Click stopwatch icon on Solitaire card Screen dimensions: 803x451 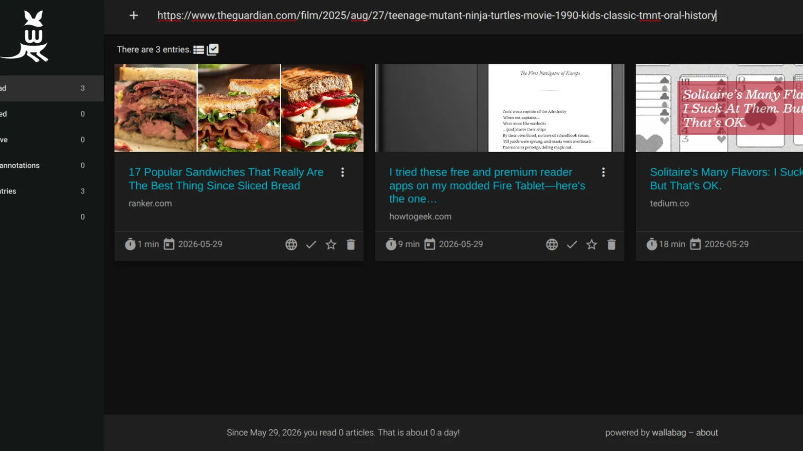point(652,244)
